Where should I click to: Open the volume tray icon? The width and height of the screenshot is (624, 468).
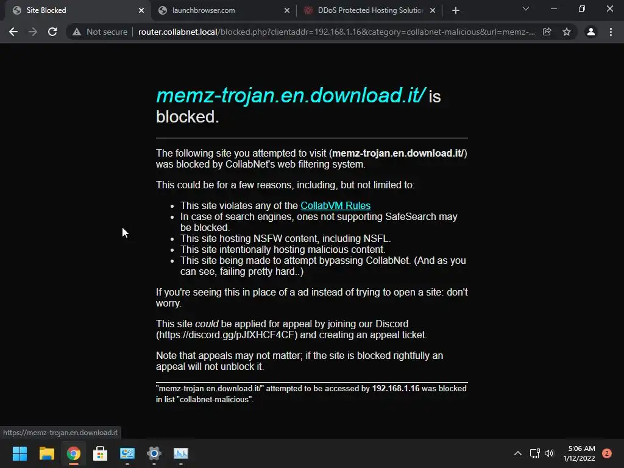tap(549, 453)
